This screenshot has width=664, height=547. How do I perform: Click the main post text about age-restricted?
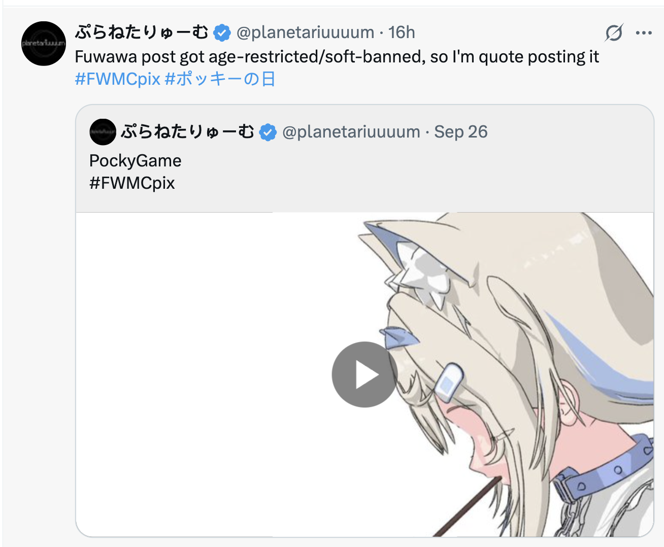click(337, 57)
